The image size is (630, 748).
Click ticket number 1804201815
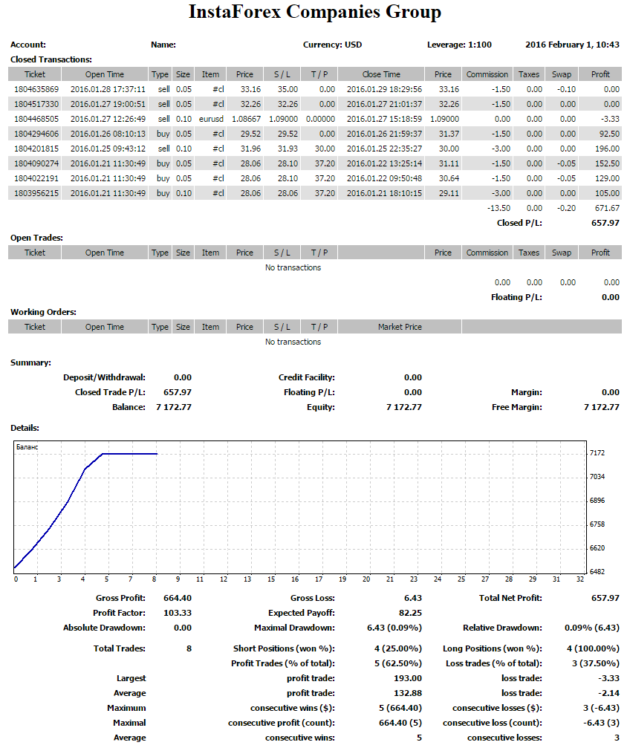(36, 149)
